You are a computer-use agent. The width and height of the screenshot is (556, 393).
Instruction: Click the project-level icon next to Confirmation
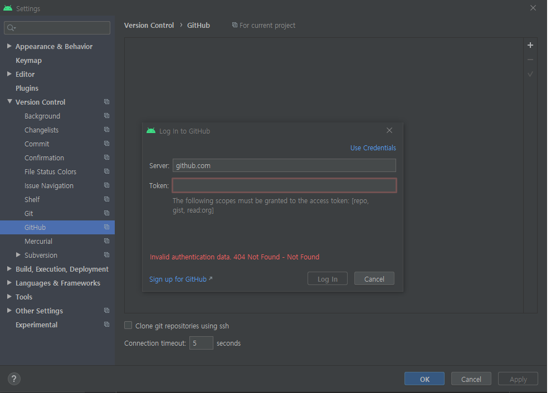pyautogui.click(x=106, y=157)
